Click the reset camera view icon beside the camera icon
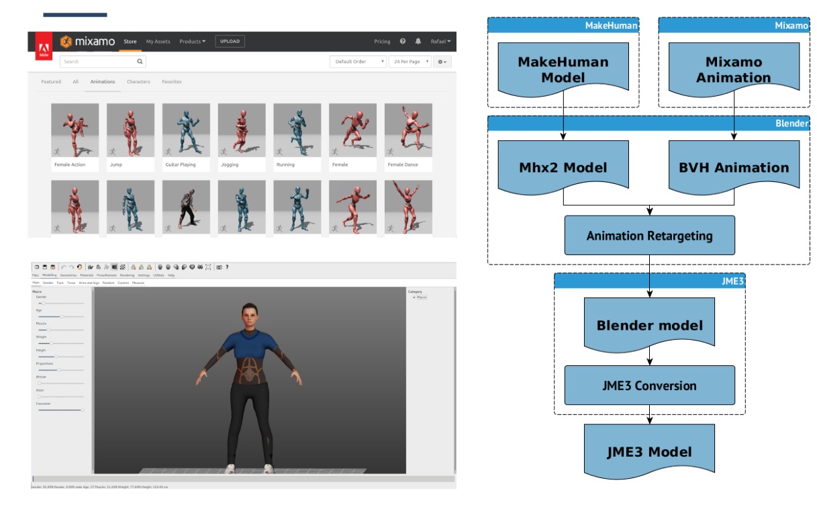The width and height of the screenshot is (817, 507). tap(208, 267)
